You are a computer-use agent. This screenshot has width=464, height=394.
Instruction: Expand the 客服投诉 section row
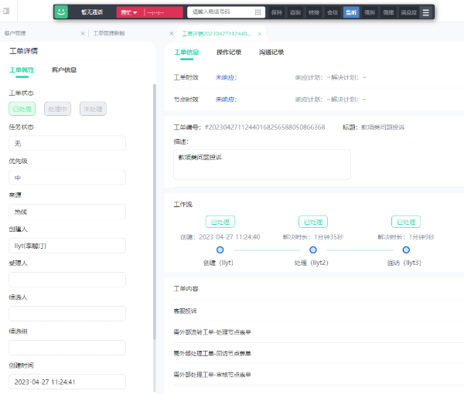(x=186, y=311)
